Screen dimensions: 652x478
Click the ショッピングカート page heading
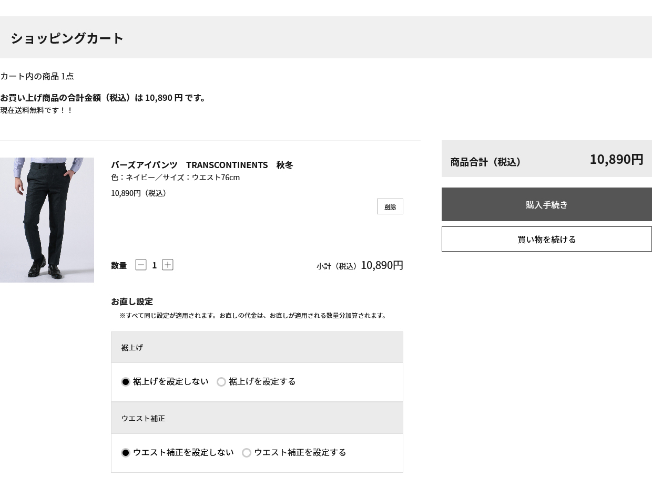pyautogui.click(x=67, y=38)
